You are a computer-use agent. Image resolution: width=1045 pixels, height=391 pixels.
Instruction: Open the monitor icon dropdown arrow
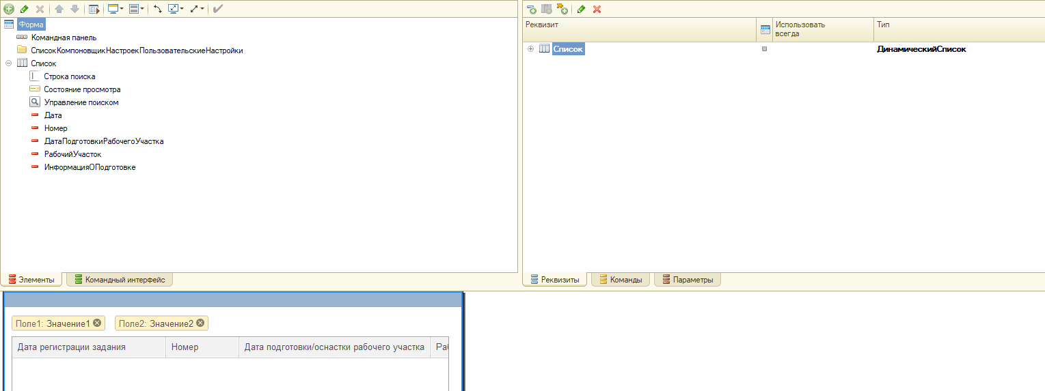tap(121, 9)
